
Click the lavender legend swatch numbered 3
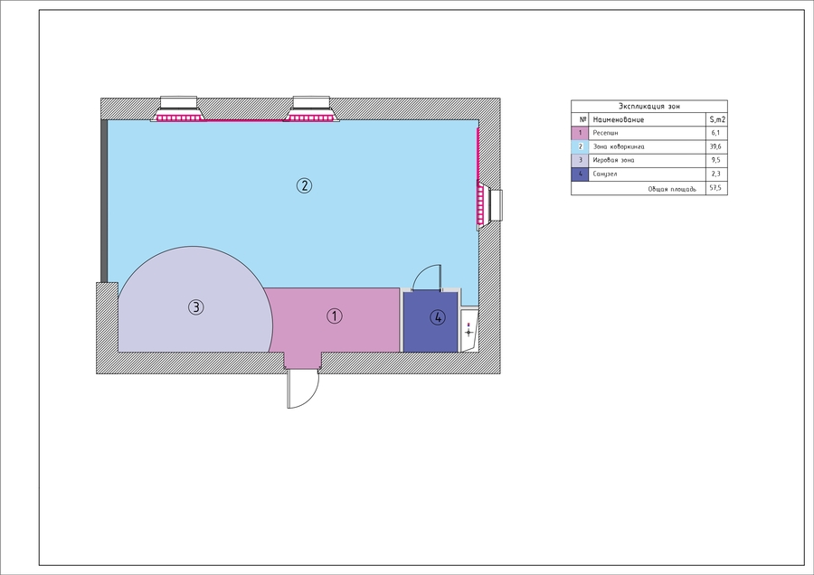pos(580,160)
